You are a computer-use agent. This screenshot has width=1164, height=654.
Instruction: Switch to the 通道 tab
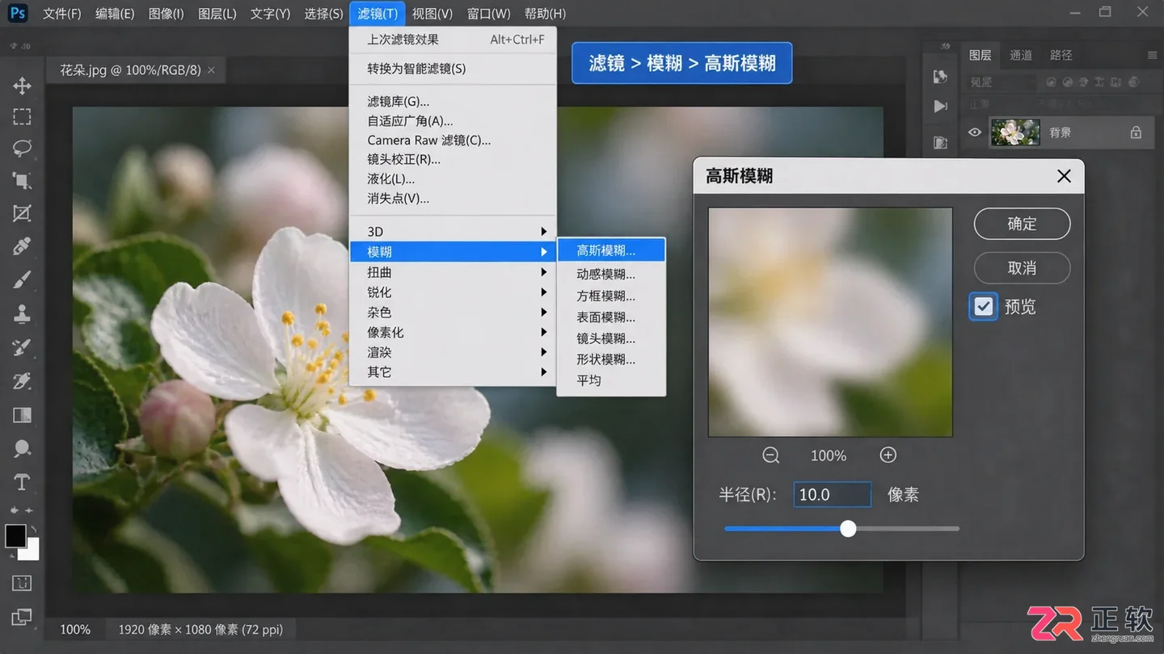(1020, 55)
